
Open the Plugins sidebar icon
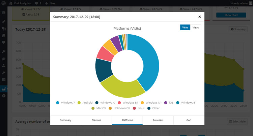4,59
